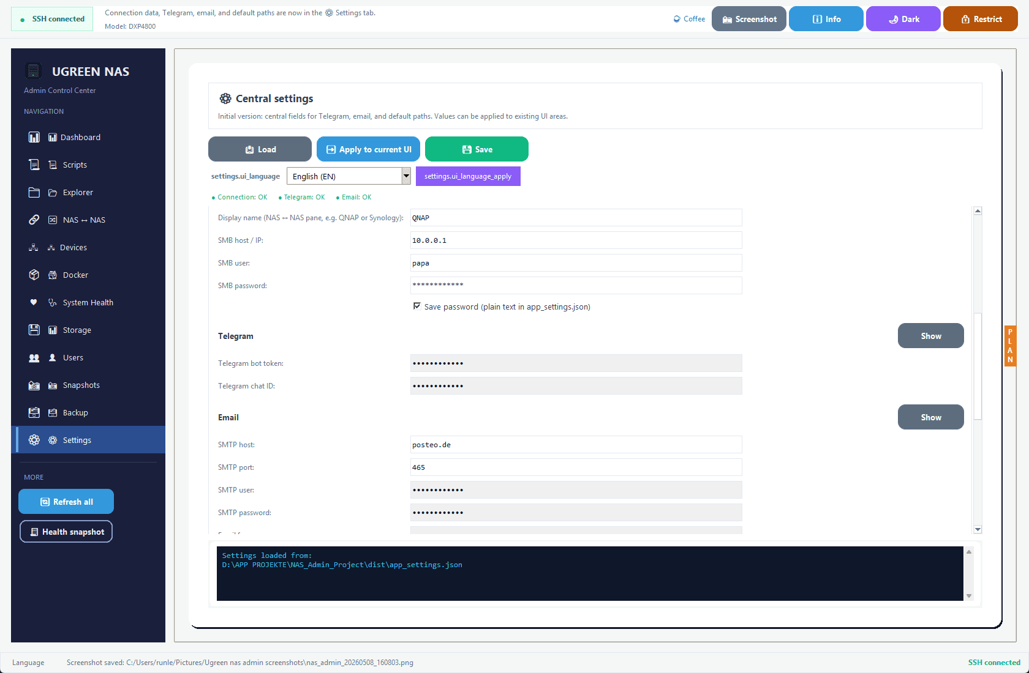
Task: Click the Telegram chat ID field
Action: tap(576, 386)
